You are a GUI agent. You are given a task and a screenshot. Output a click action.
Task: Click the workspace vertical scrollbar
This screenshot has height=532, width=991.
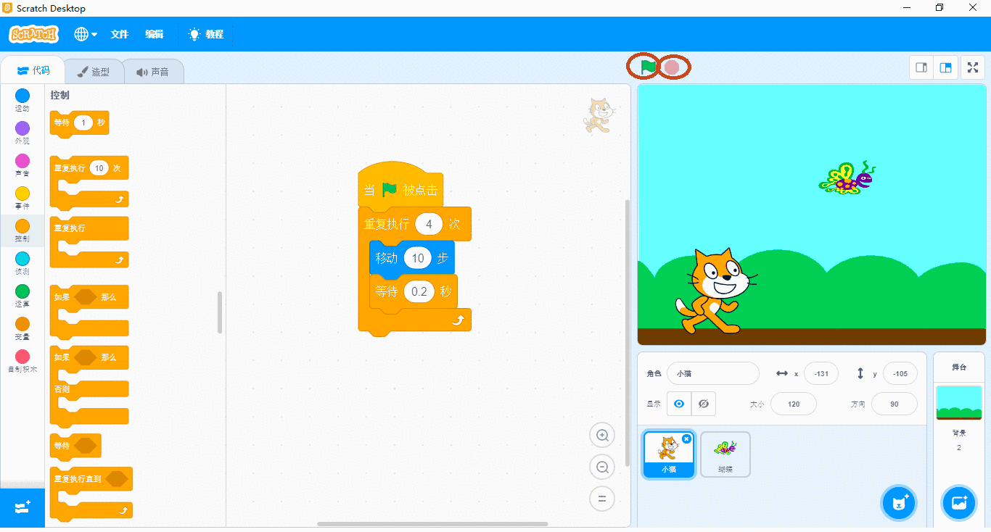tap(628, 333)
